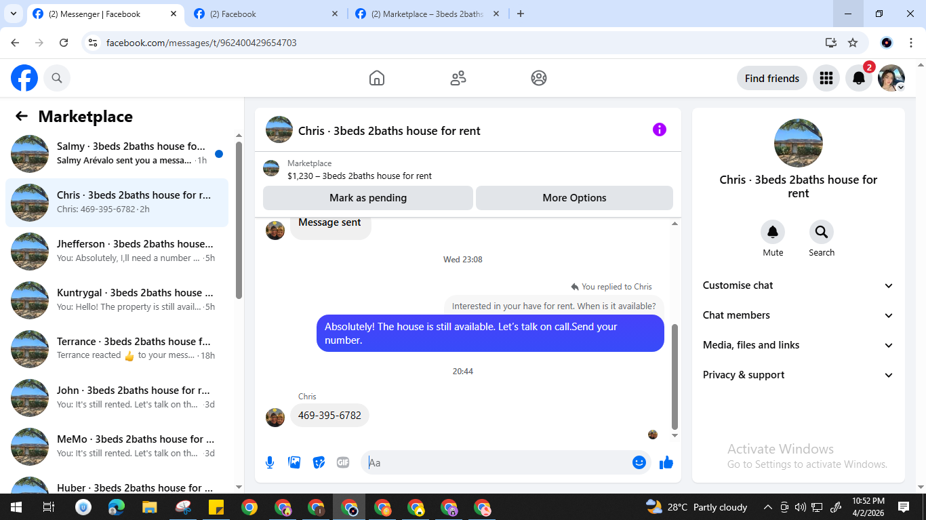The image size is (926, 520).
Task: Open Windows Start menu
Action: click(16, 507)
